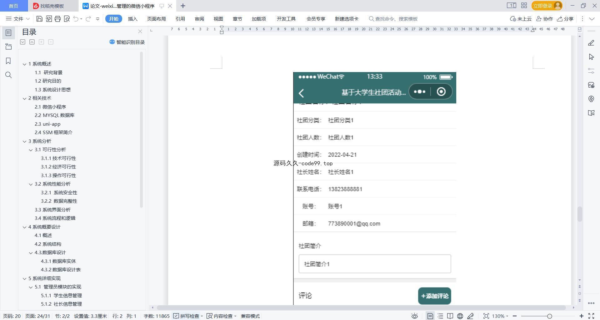Click the undo arrow icon
The width and height of the screenshot is (600, 320).
point(76,19)
